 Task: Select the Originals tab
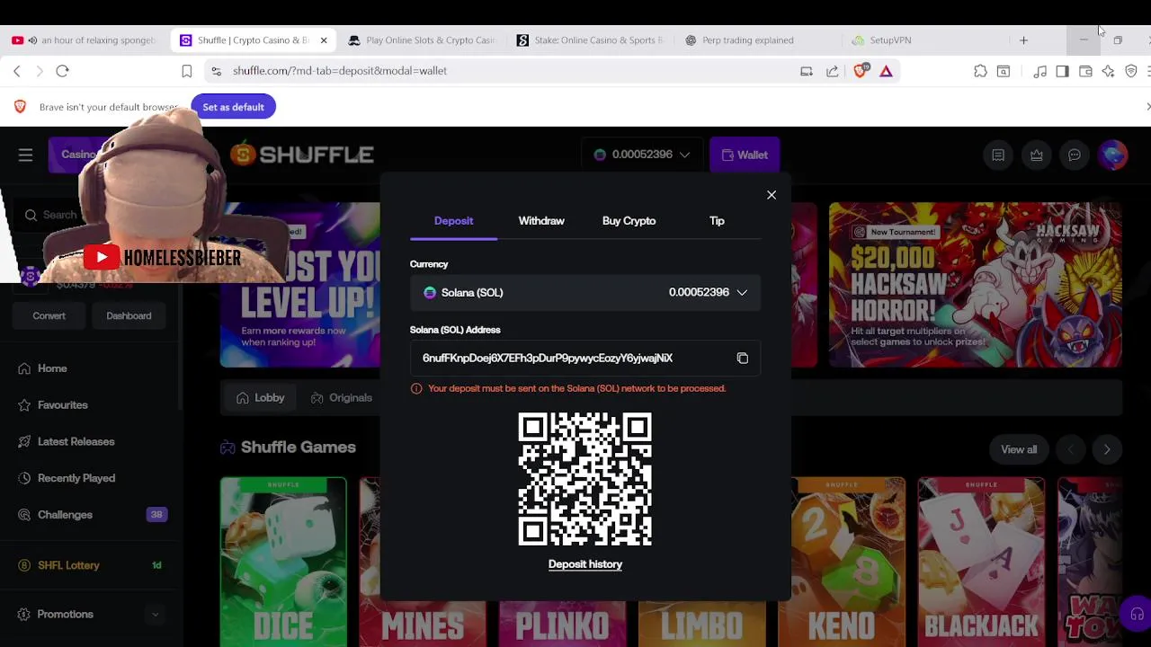click(341, 398)
